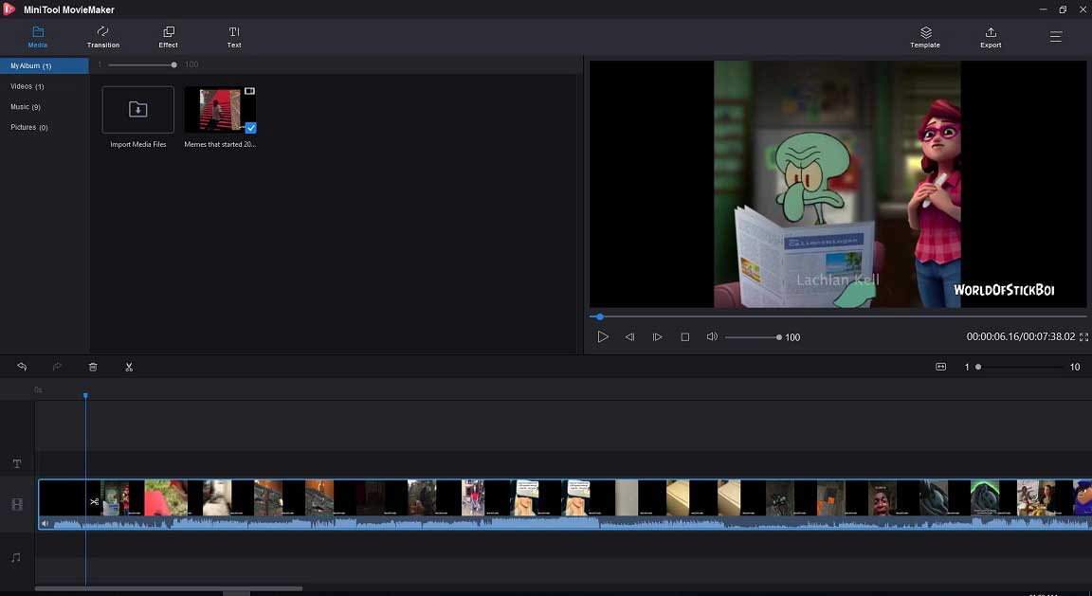The height and width of the screenshot is (596, 1092).
Task: Open the Text track icon in timeline sidebar
Action: point(16,463)
